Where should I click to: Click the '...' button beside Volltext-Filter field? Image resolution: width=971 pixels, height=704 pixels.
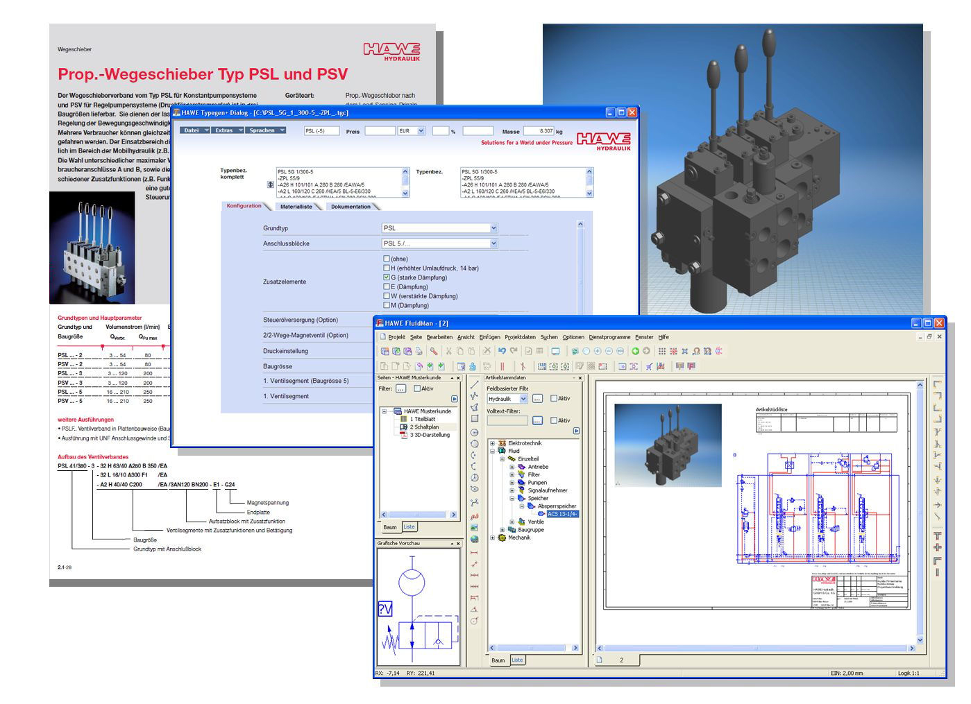[537, 420]
